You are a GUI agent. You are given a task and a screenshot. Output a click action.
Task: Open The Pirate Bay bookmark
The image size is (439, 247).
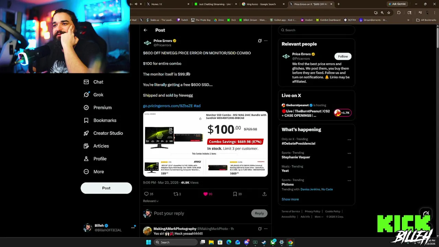201,20
